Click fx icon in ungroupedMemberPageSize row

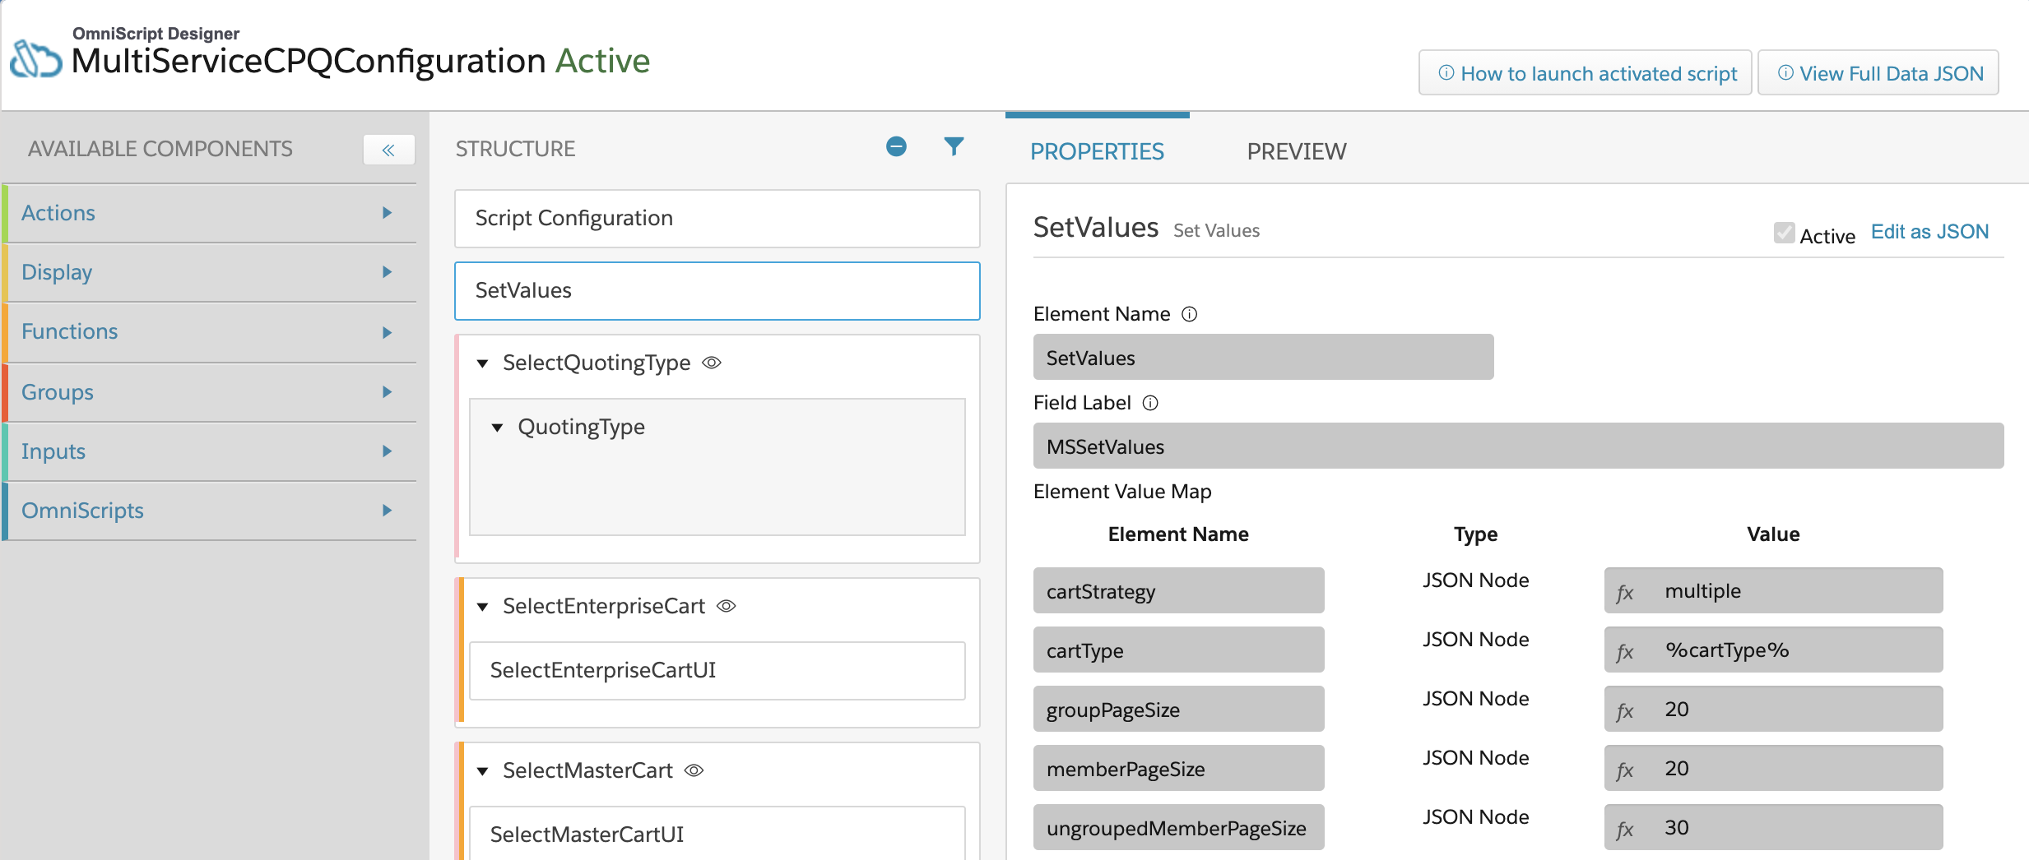point(1625,829)
